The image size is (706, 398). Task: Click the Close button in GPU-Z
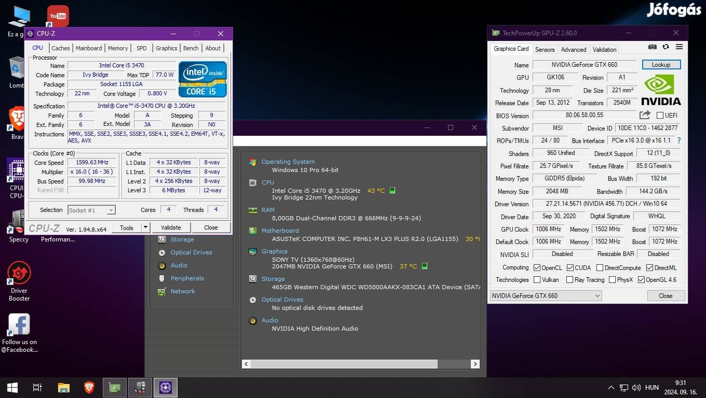point(666,296)
